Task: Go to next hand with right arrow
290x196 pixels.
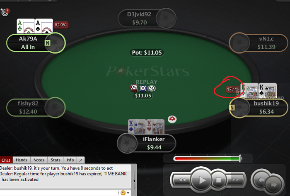Action: (x=274, y=184)
